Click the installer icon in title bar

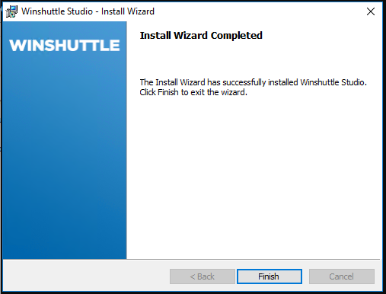tap(11, 11)
